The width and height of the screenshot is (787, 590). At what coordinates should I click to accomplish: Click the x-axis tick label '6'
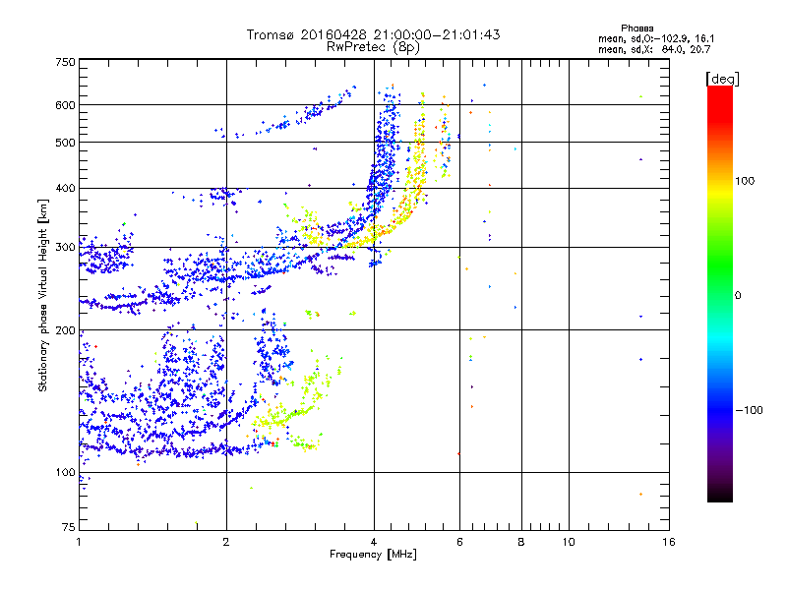pyautogui.click(x=459, y=542)
